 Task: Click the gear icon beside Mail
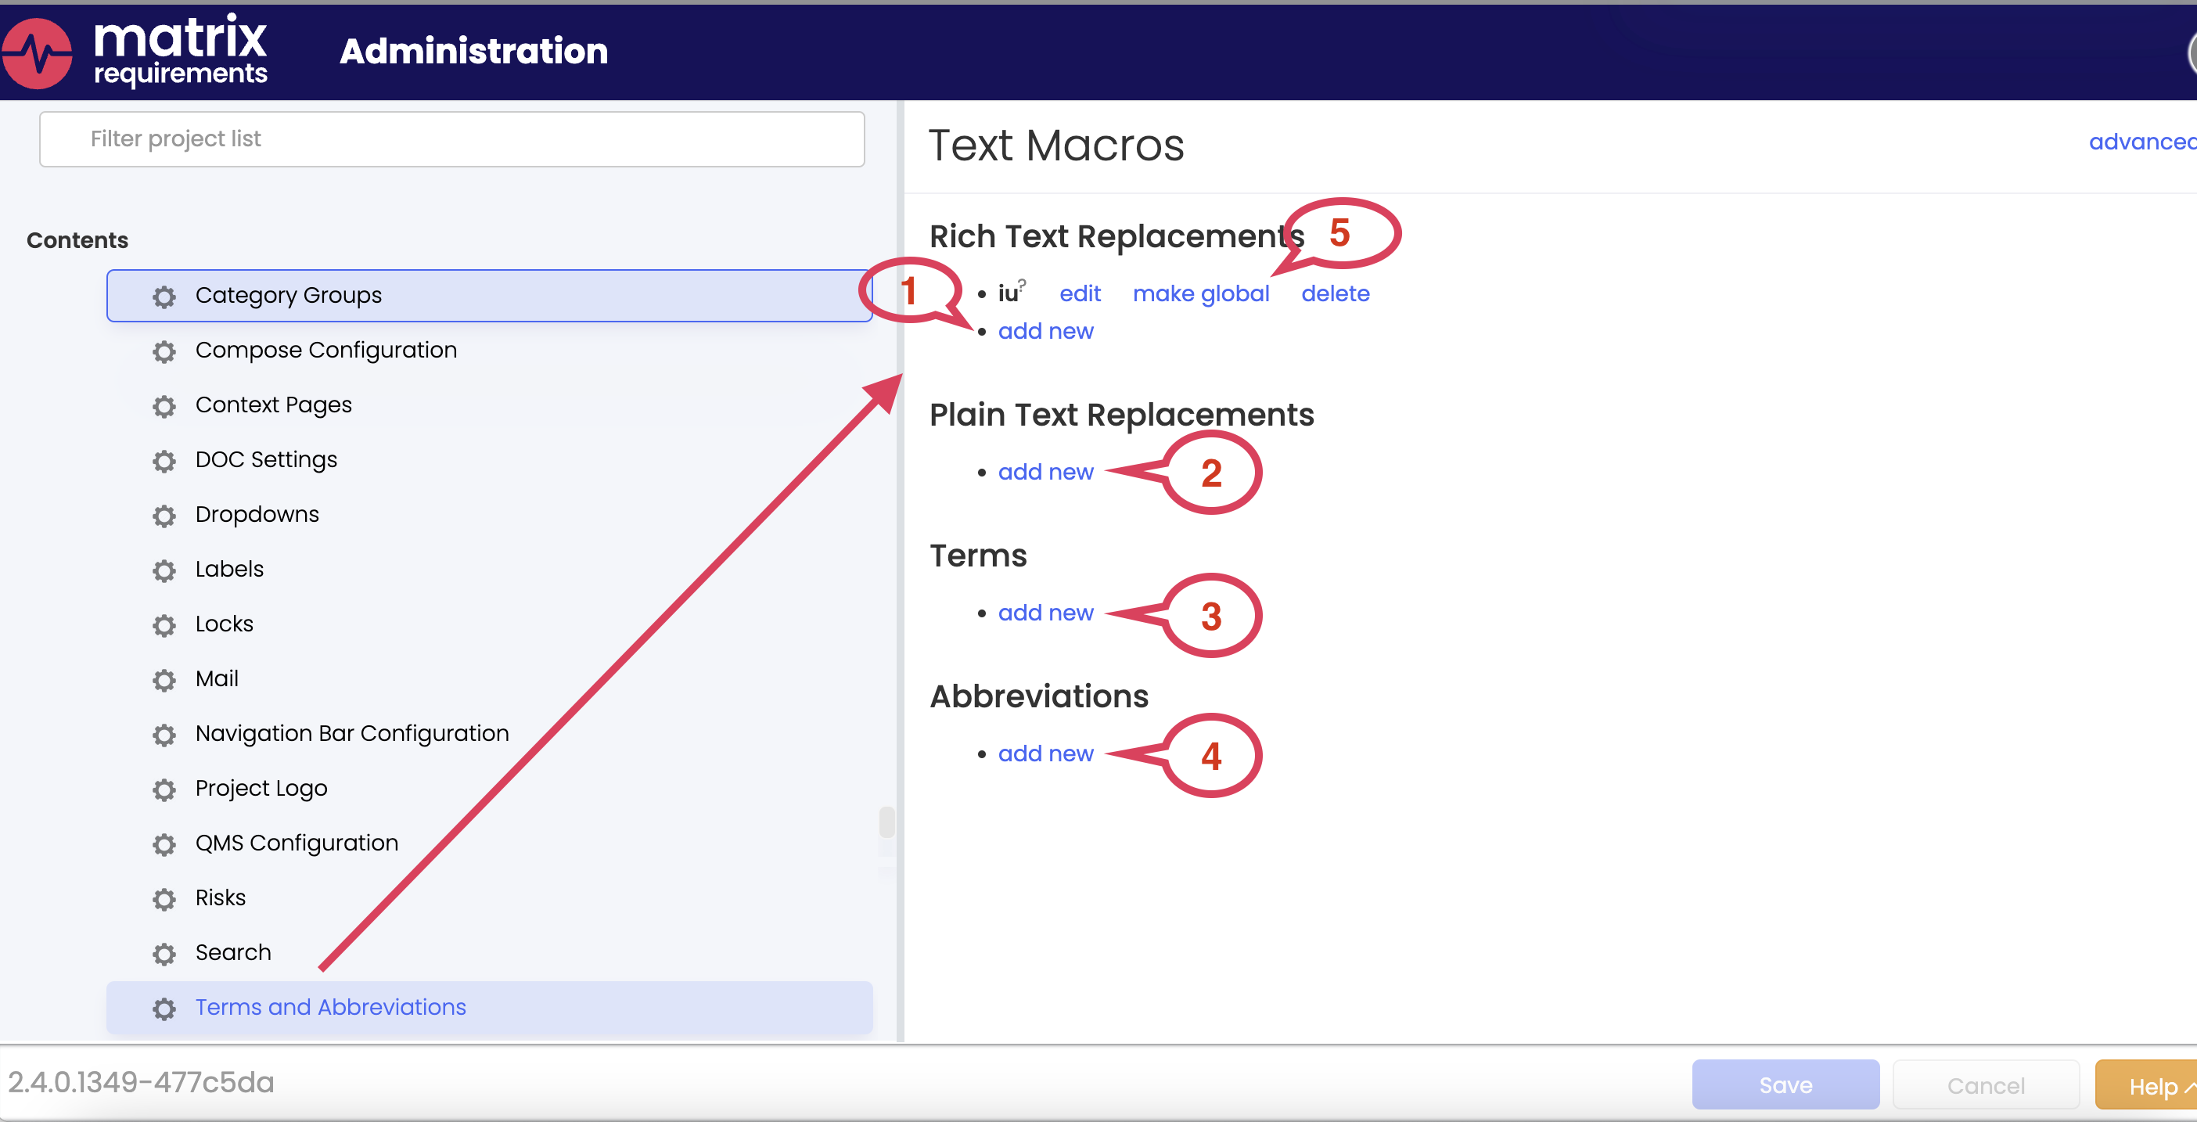click(164, 681)
